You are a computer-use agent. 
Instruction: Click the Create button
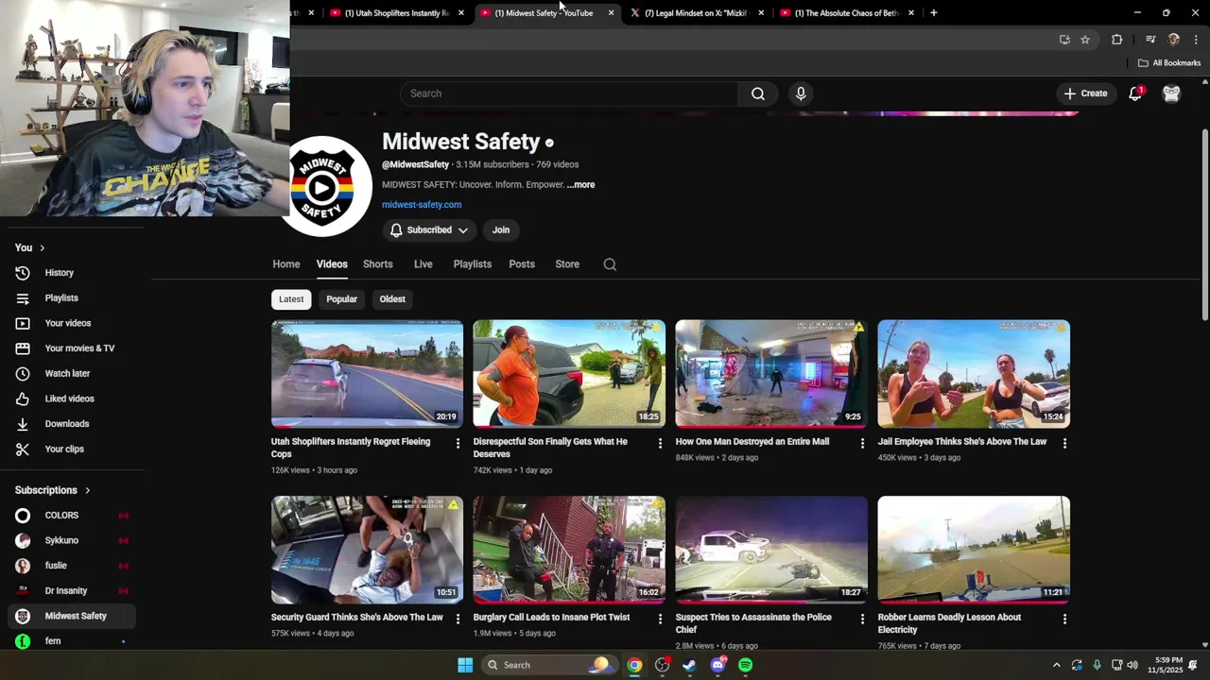coord(1085,93)
